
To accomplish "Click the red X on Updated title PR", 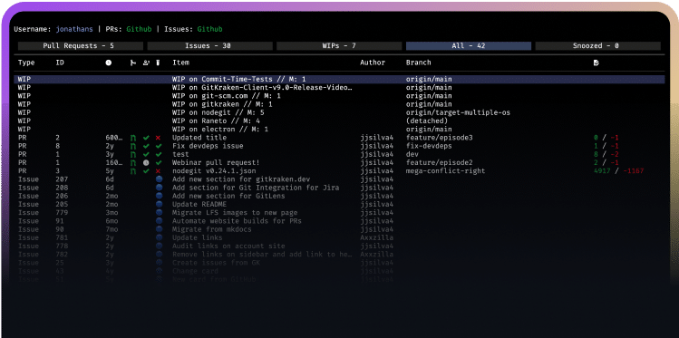I will tap(158, 138).
